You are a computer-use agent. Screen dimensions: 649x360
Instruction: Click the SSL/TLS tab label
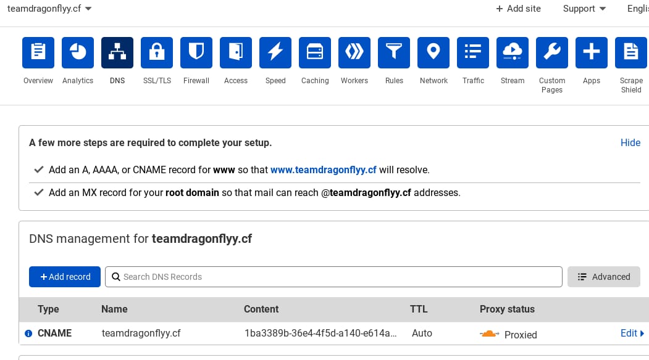pos(157,81)
